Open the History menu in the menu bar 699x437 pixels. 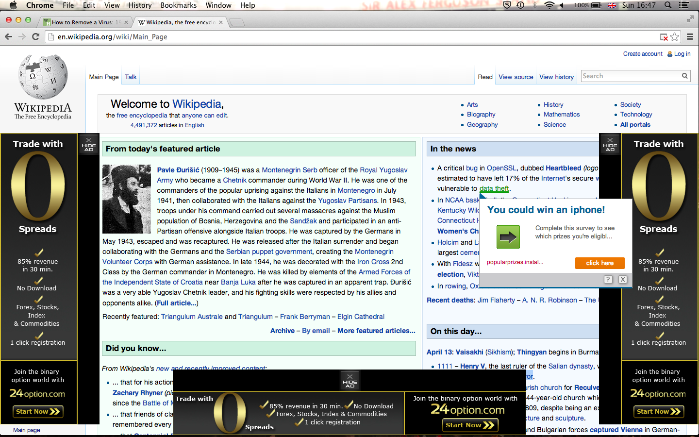coord(140,5)
